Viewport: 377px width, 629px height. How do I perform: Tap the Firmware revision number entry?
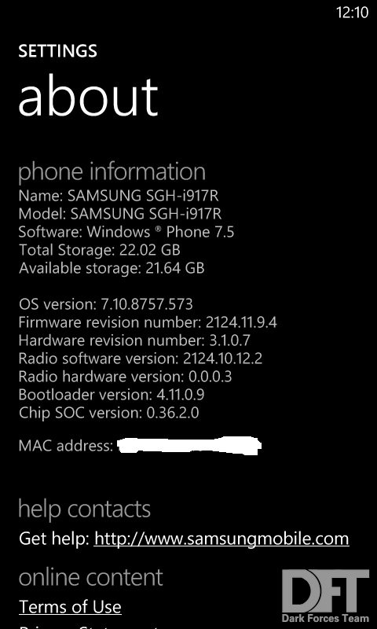pos(148,322)
